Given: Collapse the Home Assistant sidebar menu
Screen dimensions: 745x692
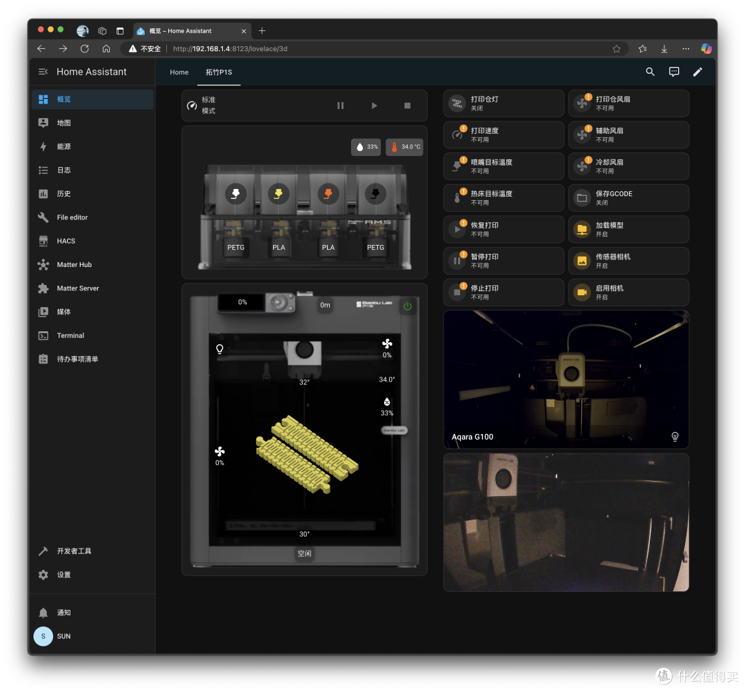Looking at the screenshot, I should [43, 72].
